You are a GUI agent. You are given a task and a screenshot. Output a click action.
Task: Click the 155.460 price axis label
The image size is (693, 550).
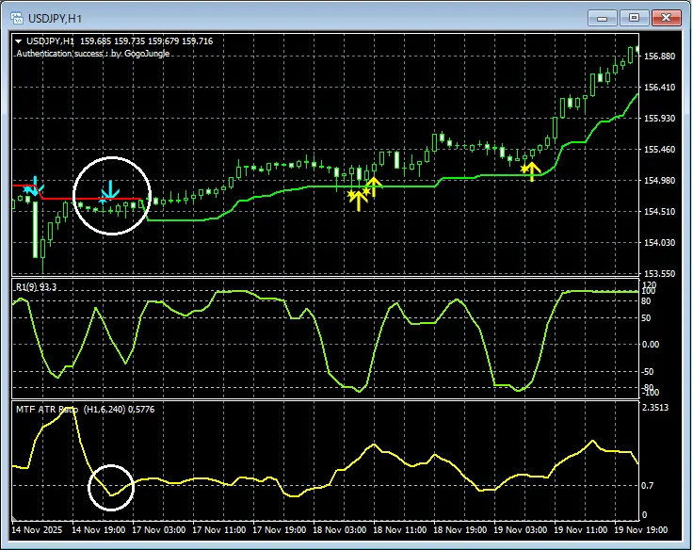tap(659, 150)
